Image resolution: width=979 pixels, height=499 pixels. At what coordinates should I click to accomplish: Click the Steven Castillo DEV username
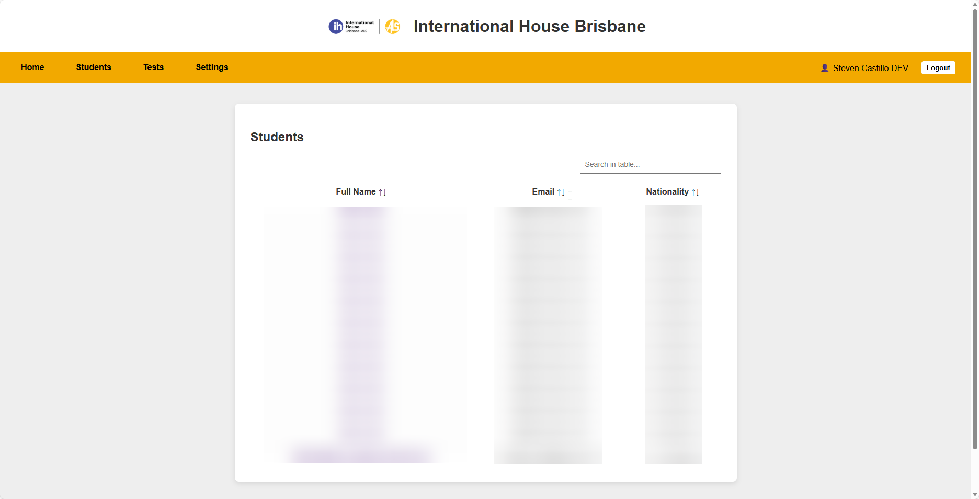click(x=870, y=68)
